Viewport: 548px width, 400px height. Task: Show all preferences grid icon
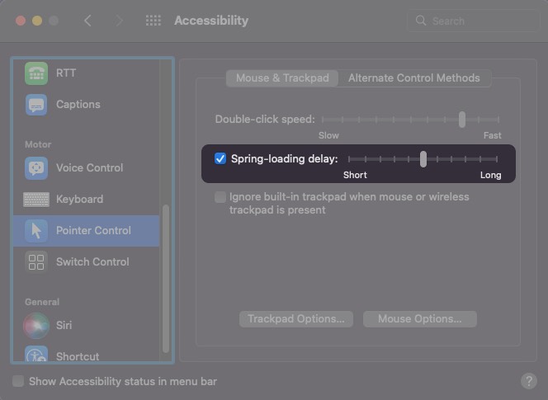tap(154, 21)
